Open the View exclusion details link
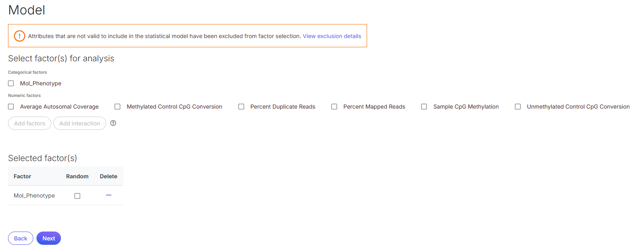The width and height of the screenshot is (640, 248). coord(332,36)
